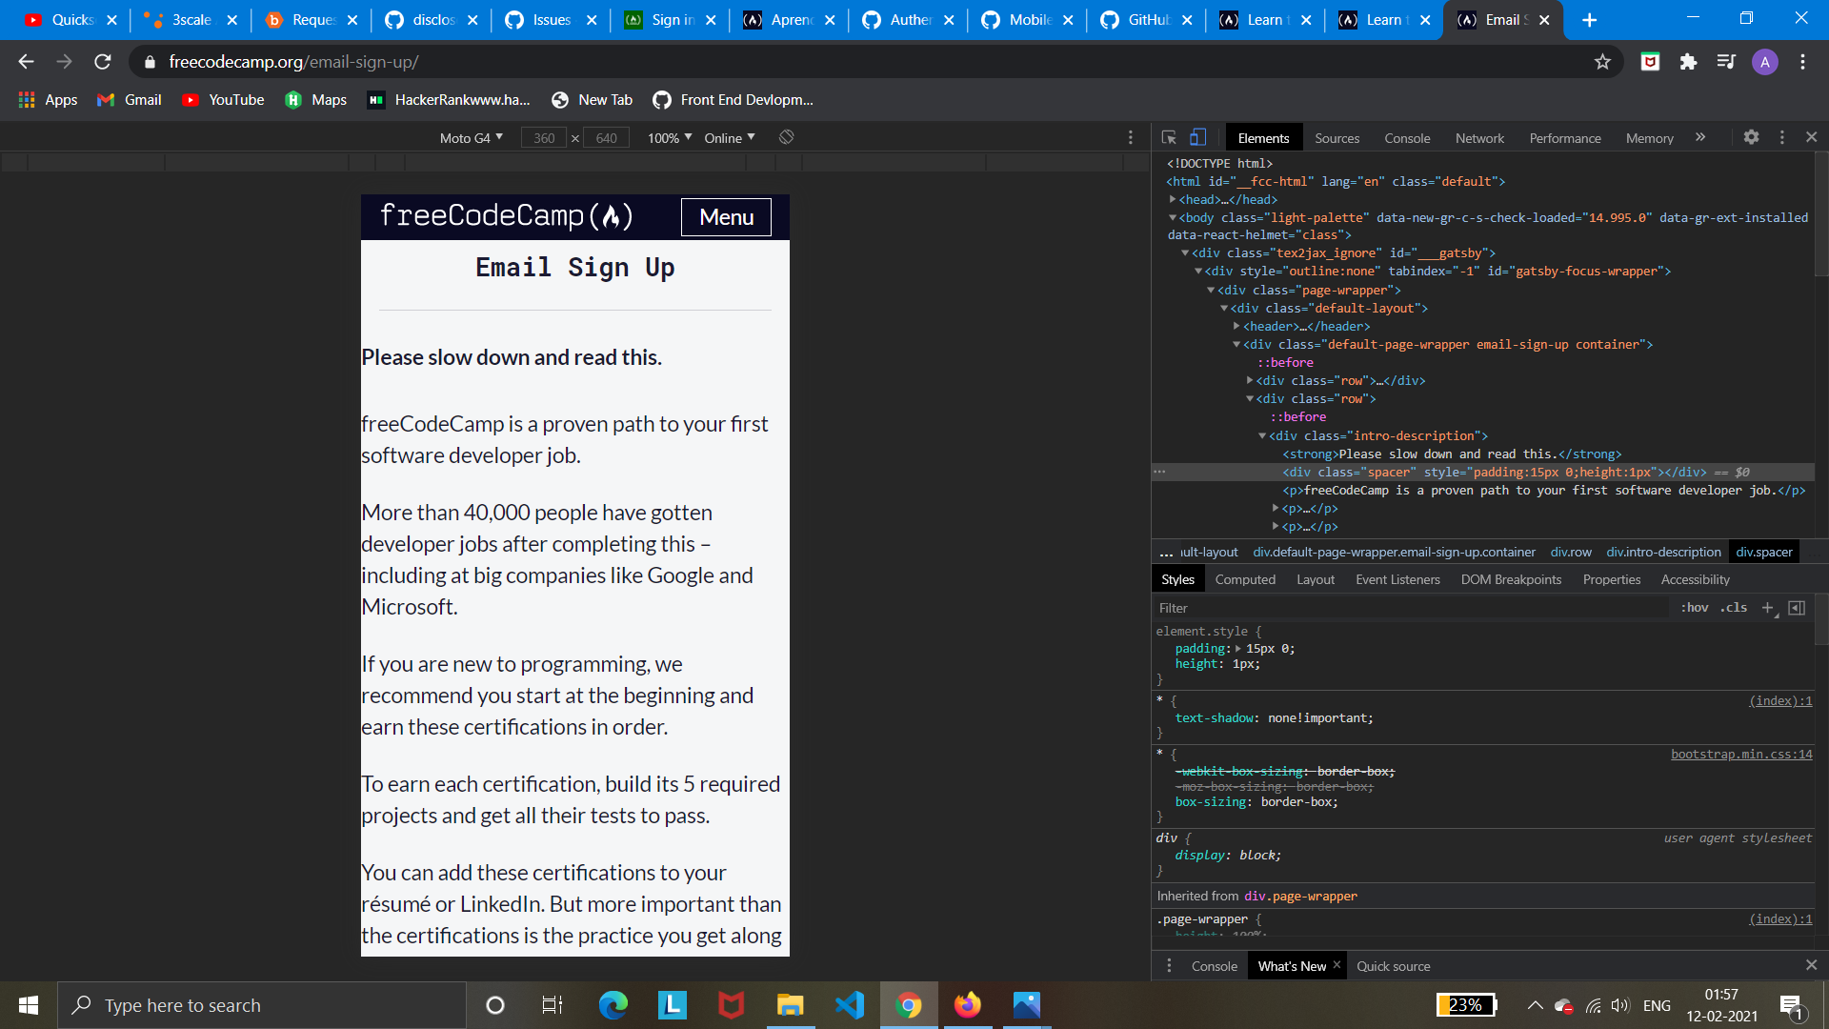Image resolution: width=1829 pixels, height=1029 pixels.
Task: Expand the head element in DOM tree
Action: 1173,199
